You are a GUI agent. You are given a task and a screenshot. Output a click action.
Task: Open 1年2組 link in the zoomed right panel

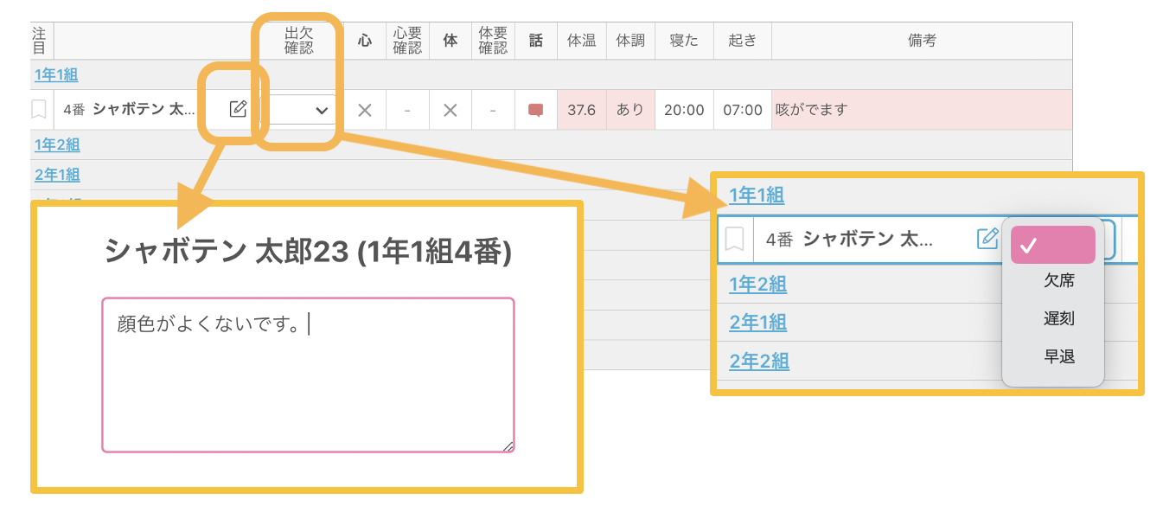click(757, 284)
